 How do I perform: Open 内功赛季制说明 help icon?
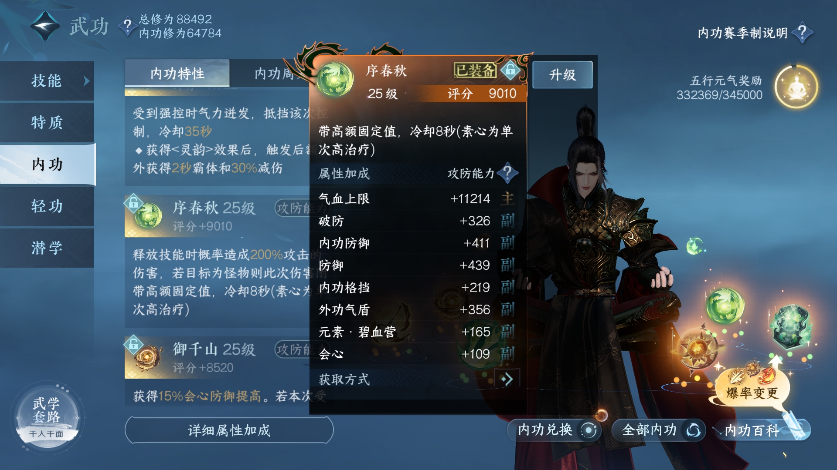point(802,33)
